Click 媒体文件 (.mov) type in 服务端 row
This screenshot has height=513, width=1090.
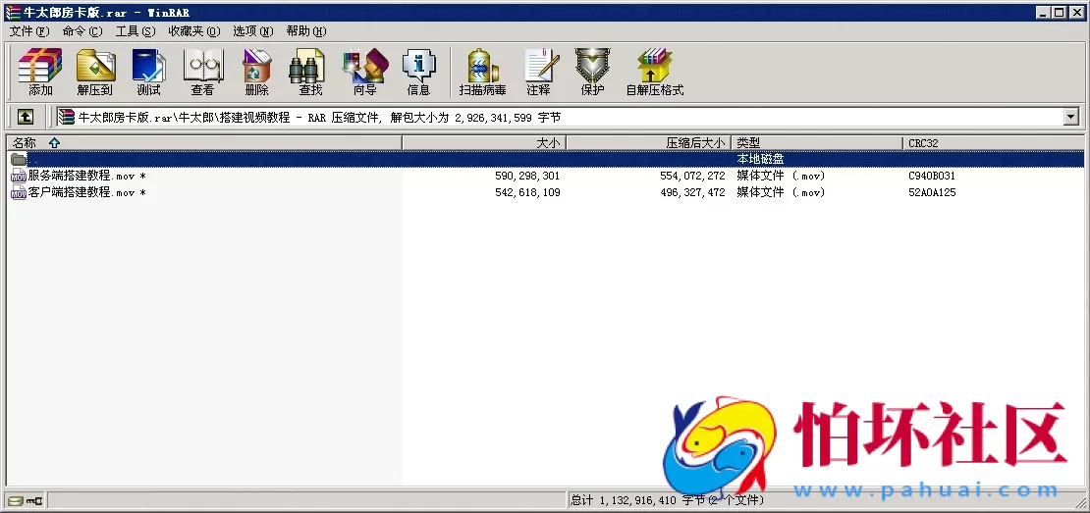click(781, 177)
